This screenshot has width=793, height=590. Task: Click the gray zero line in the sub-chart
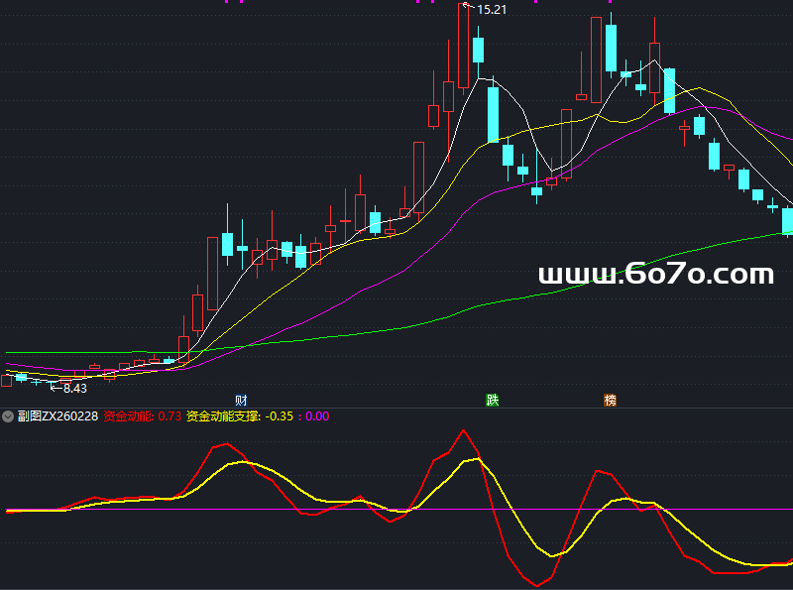tap(396, 510)
